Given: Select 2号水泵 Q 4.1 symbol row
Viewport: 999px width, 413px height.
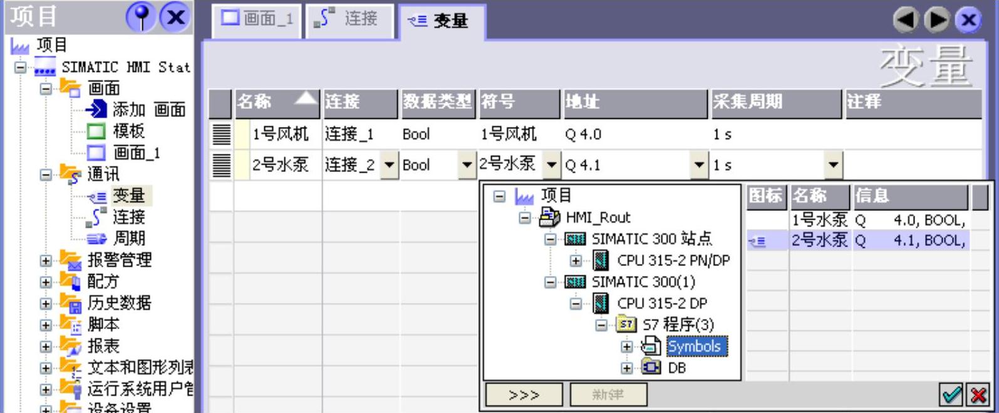Looking at the screenshot, I should pyautogui.click(x=858, y=240).
